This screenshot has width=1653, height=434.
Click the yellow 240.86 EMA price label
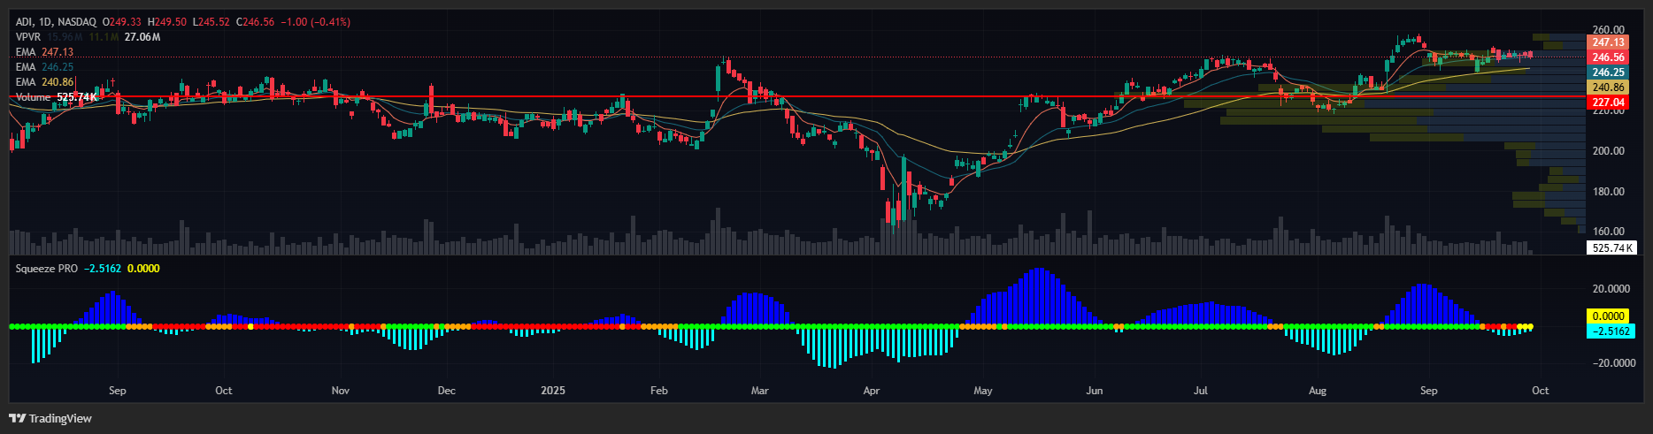click(x=1608, y=88)
